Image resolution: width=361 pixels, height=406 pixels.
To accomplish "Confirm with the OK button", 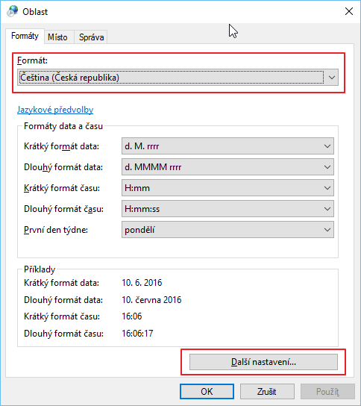I will click(207, 392).
